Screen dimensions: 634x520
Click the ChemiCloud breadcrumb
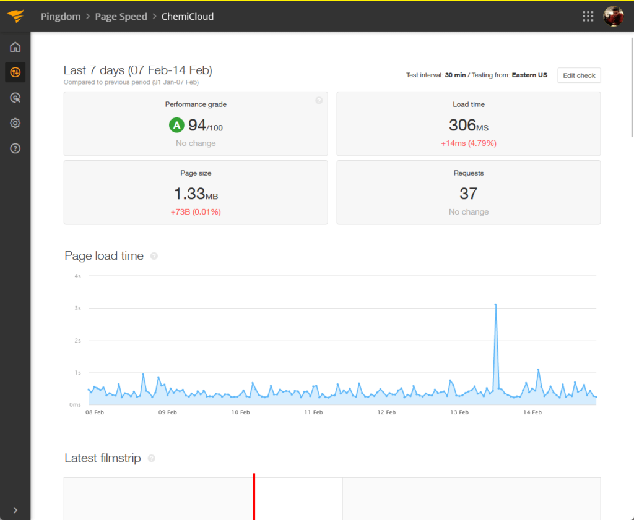coord(188,17)
